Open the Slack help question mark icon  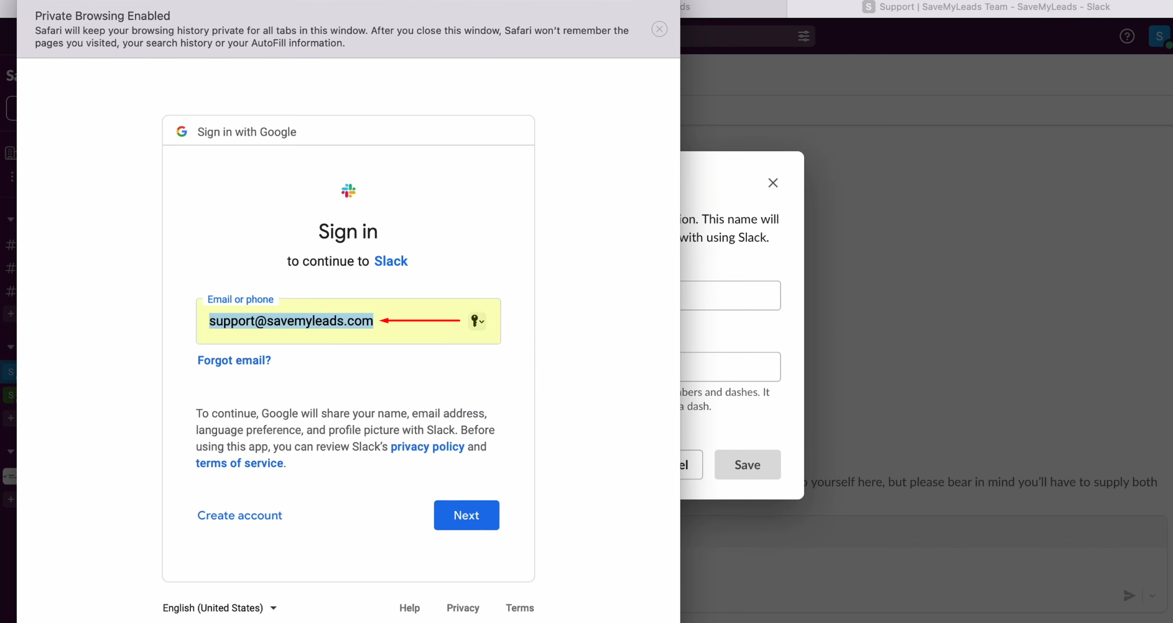click(1127, 36)
